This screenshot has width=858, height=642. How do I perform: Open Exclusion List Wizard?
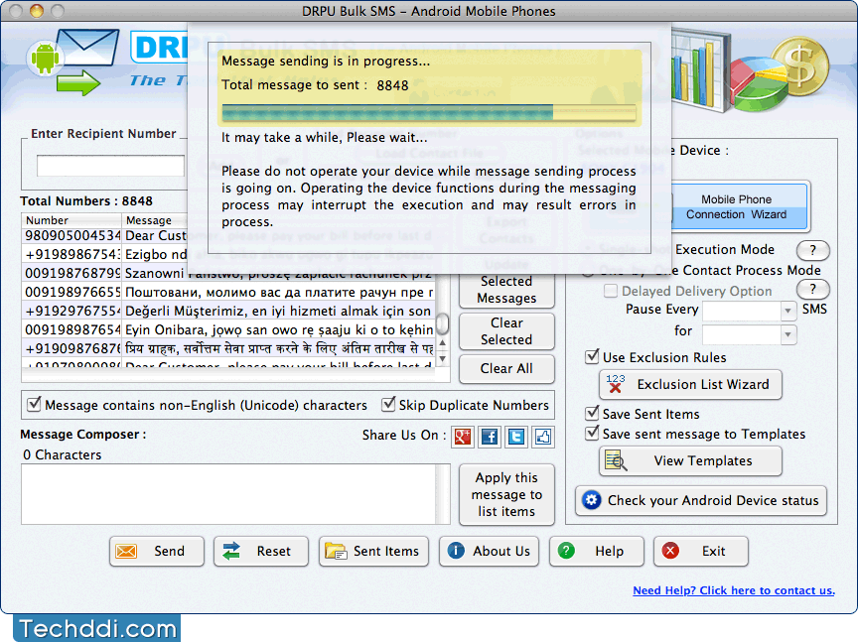tap(690, 384)
